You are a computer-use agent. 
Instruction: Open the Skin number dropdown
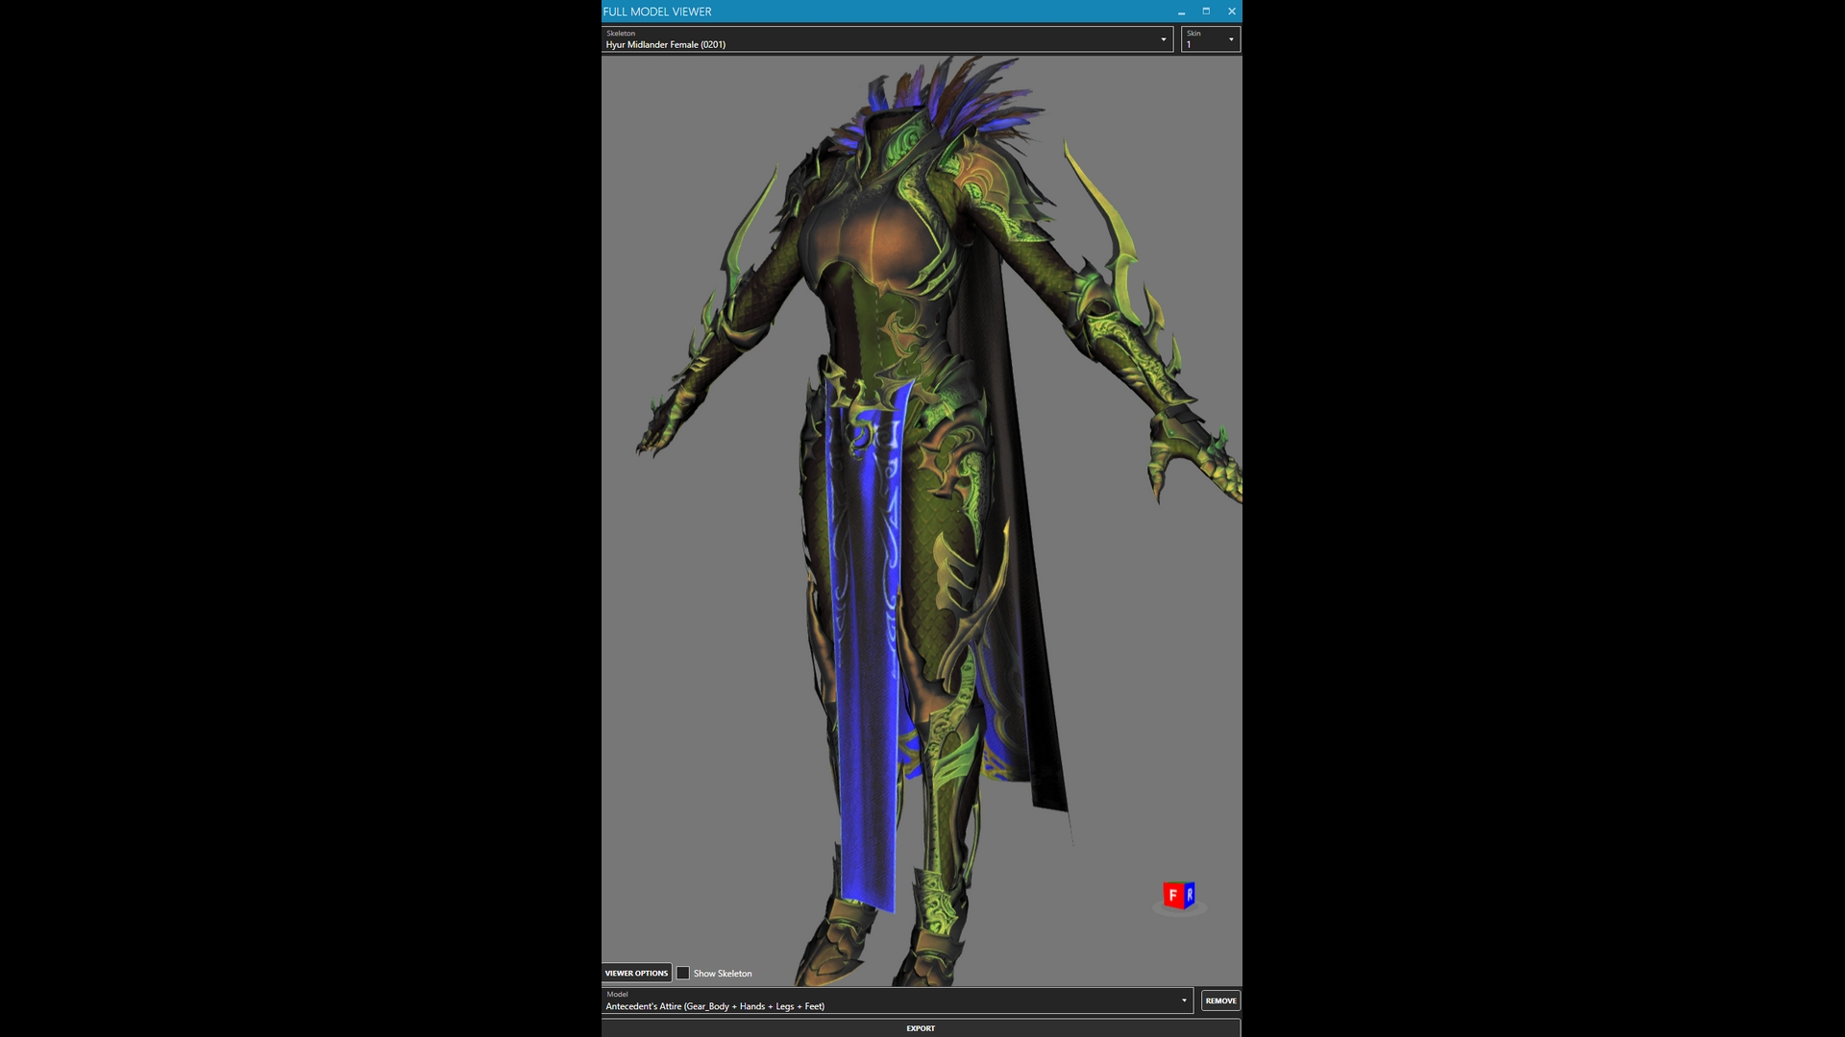(1210, 39)
